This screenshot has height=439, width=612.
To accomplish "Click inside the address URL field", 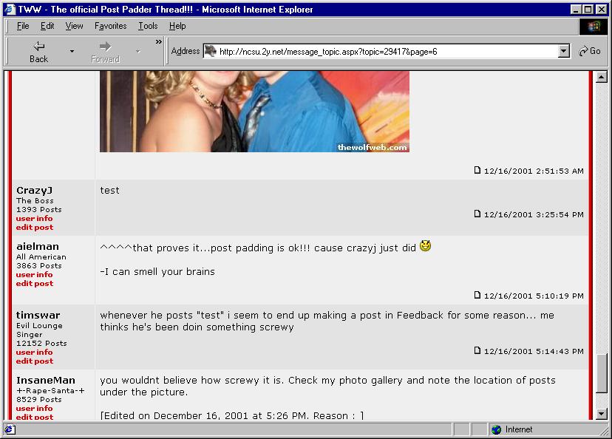I will pos(384,51).
